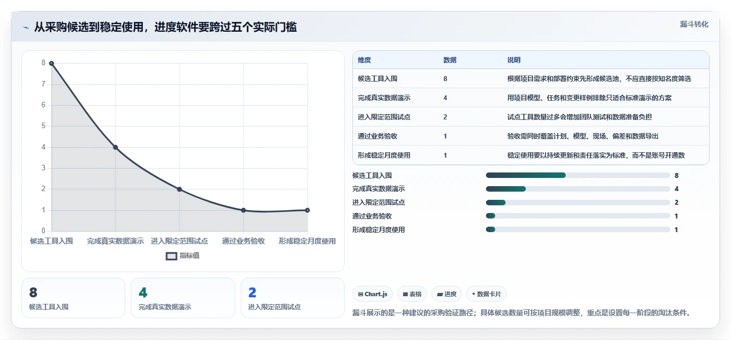Screen dimensions: 731x340
Task: Select chart data point for 完成真实数据演示
Action: pyautogui.click(x=115, y=147)
